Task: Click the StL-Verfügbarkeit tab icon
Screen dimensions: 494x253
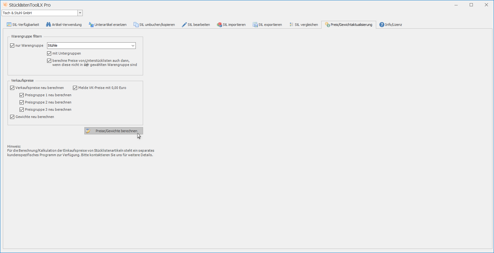Action: pos(9,25)
